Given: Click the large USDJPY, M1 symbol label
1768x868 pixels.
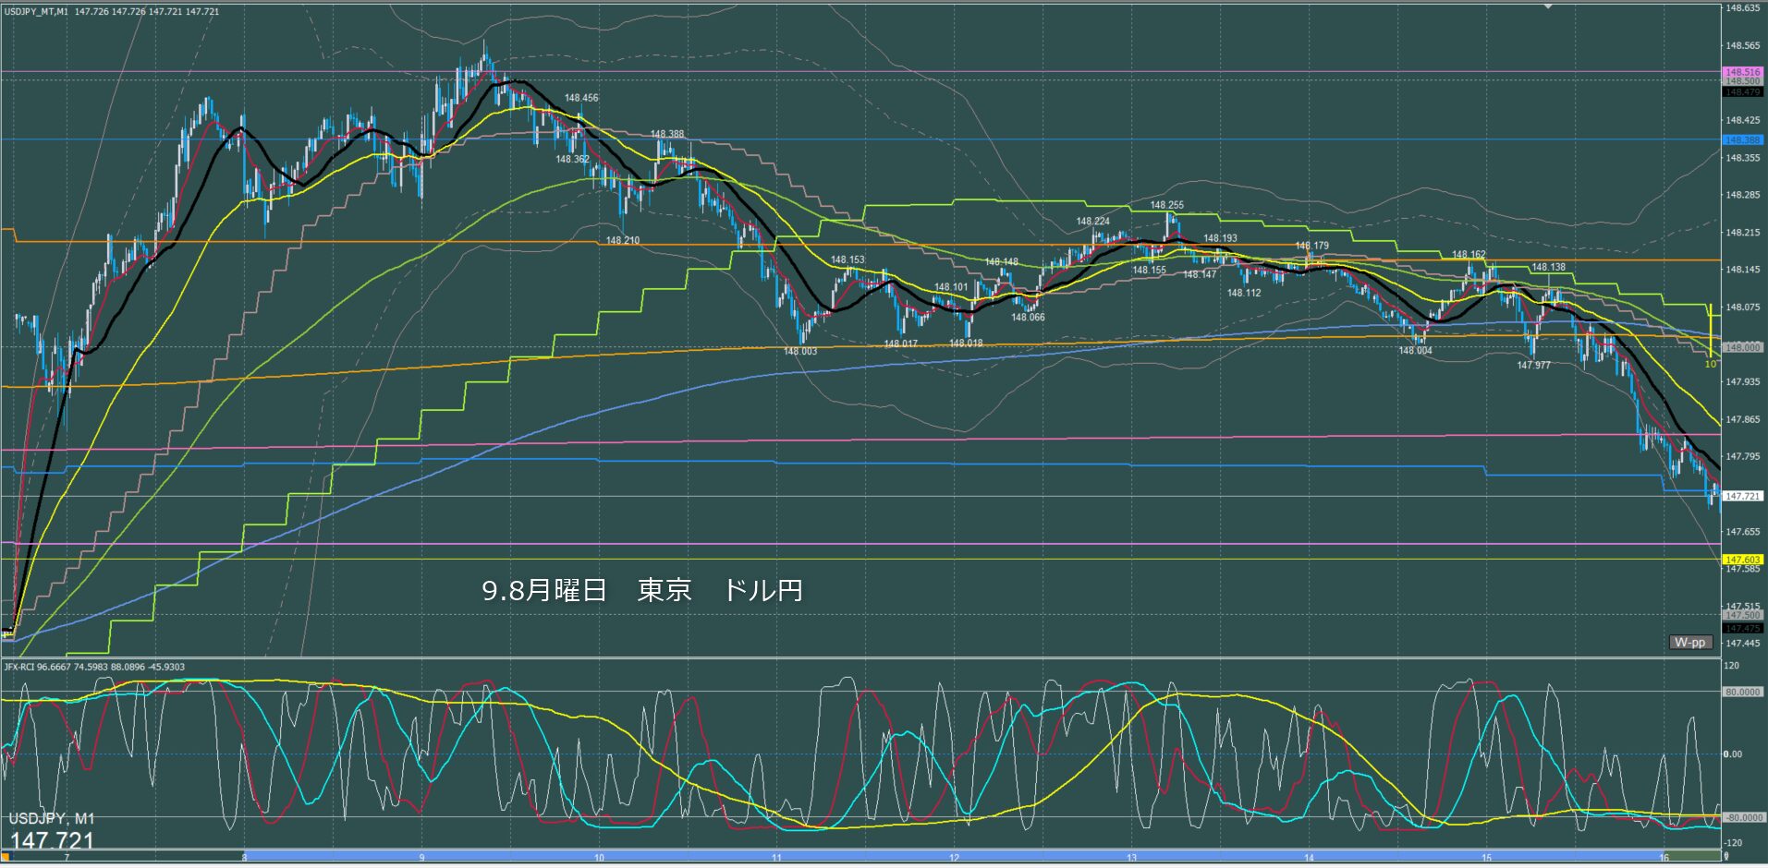Looking at the screenshot, I should [x=52, y=819].
